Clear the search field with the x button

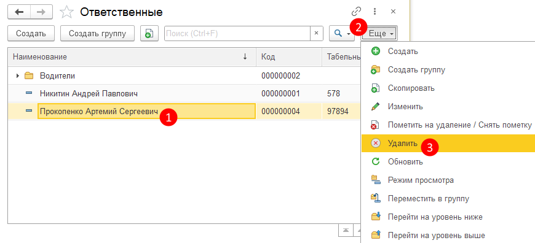tap(316, 33)
